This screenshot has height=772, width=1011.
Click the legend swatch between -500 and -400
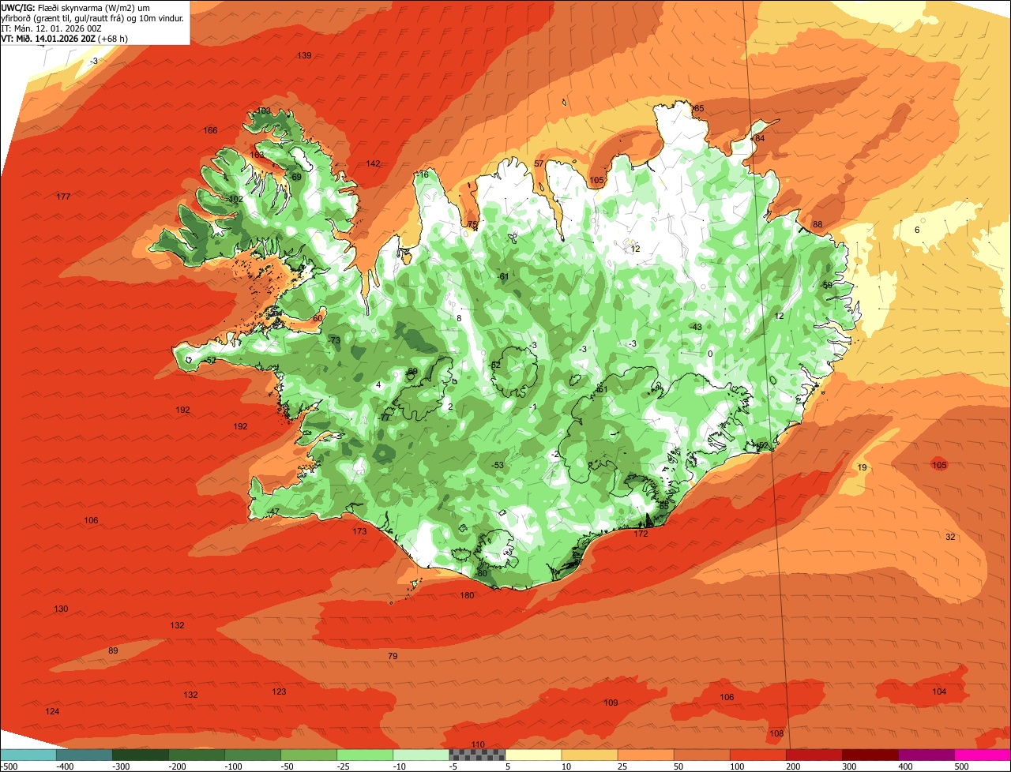click(x=28, y=755)
